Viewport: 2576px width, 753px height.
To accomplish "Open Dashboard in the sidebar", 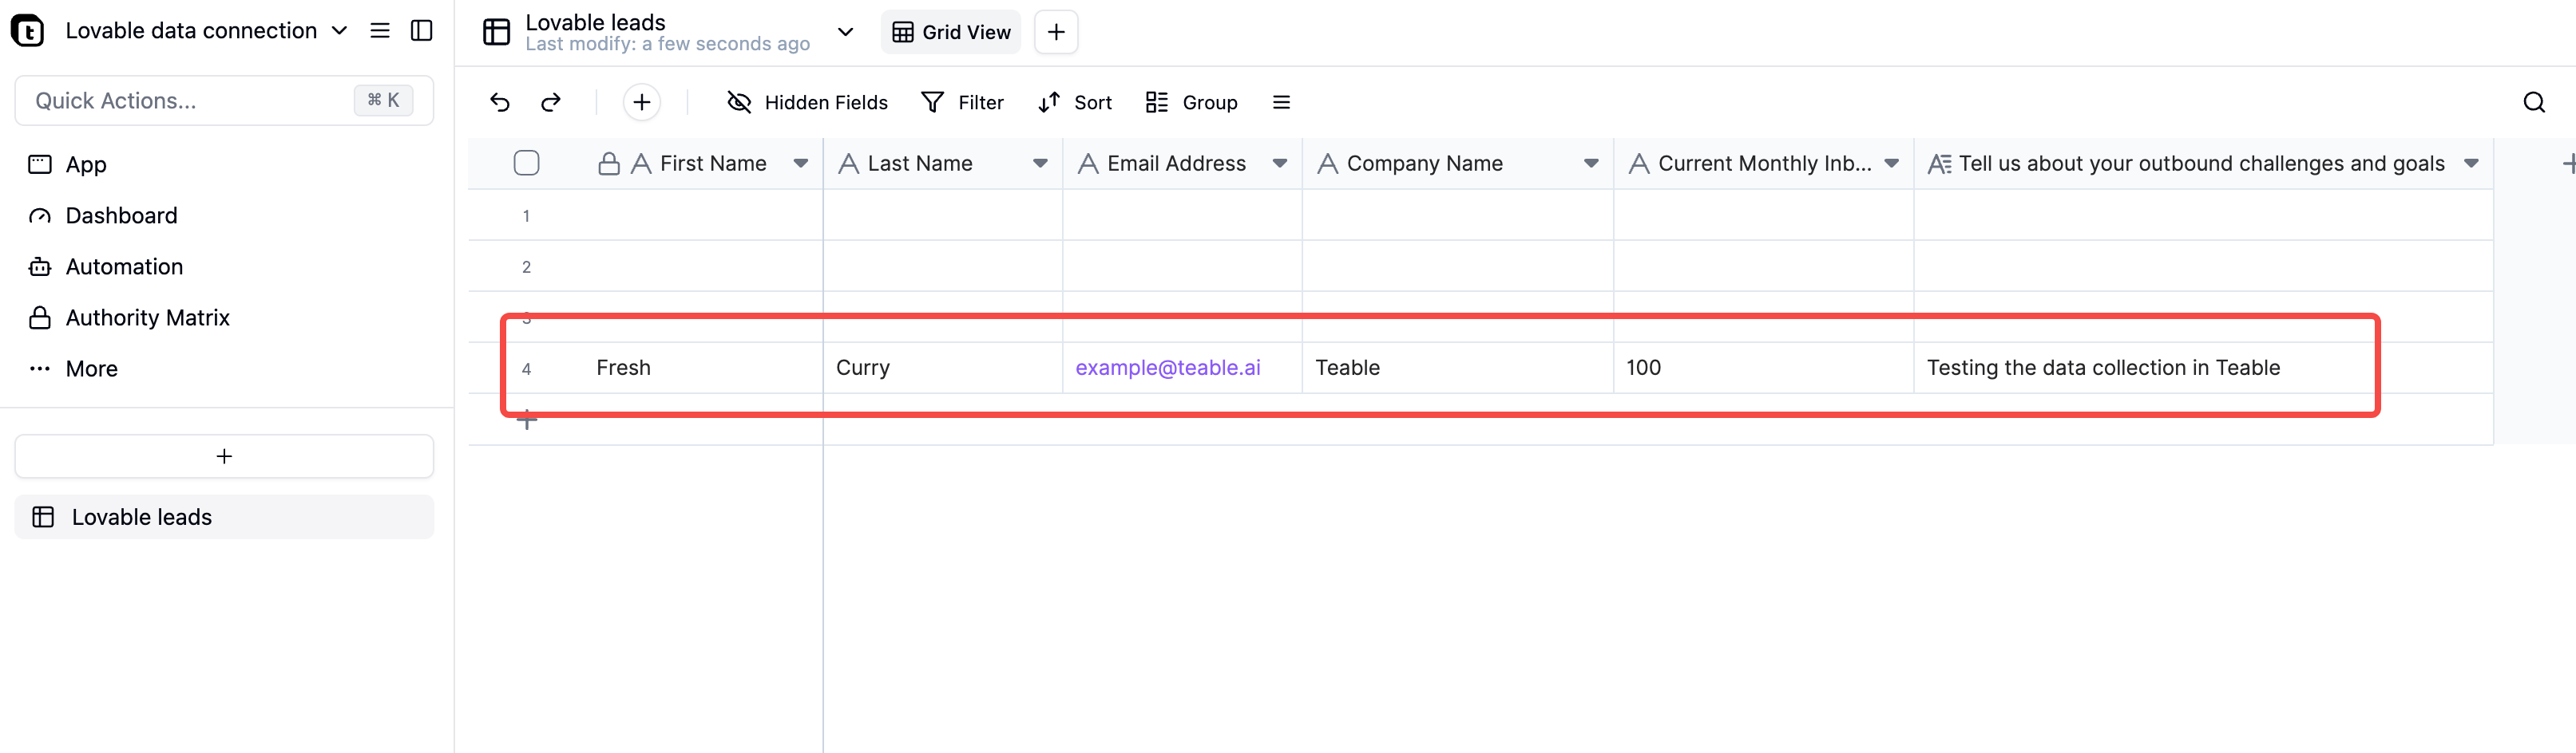I will point(121,215).
